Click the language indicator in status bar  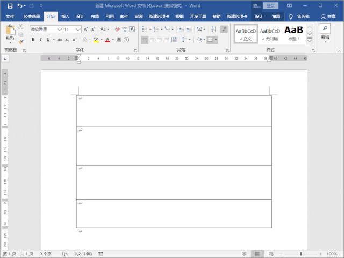click(82, 254)
